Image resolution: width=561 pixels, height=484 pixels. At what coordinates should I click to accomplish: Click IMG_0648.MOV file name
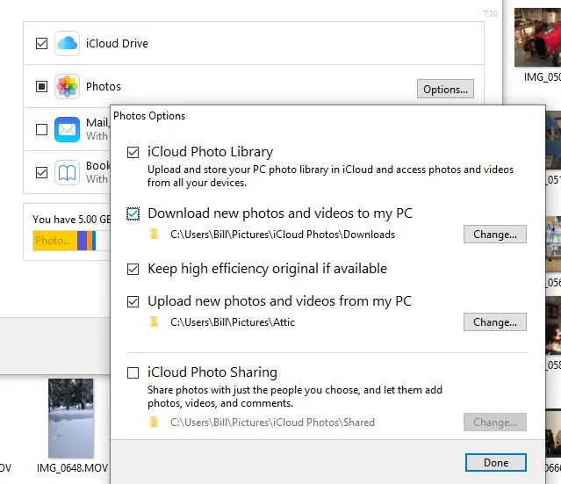72,468
